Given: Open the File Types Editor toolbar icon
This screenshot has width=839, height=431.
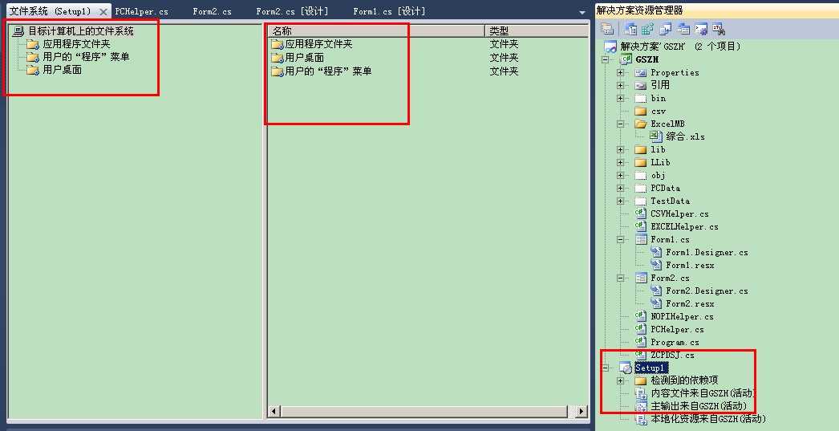Looking at the screenshot, I should point(666,29).
